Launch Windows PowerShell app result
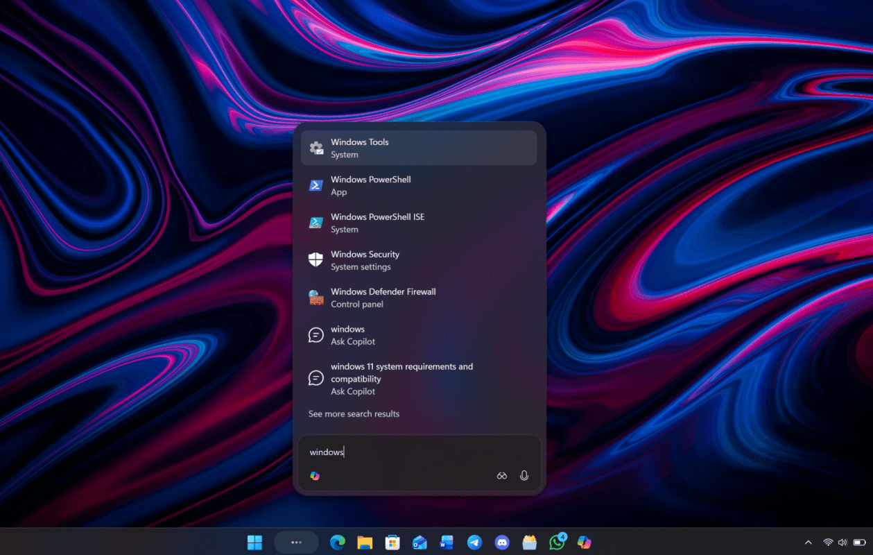873x555 pixels. [x=419, y=185]
